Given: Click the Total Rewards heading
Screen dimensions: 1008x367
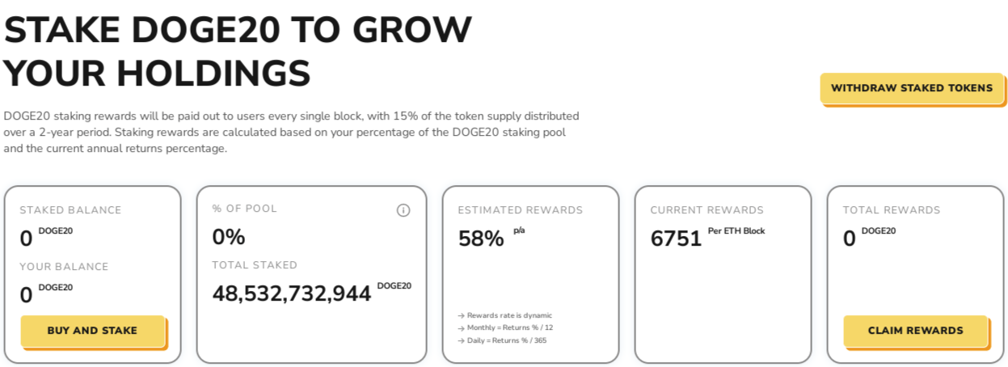Looking at the screenshot, I should pyautogui.click(x=892, y=210).
